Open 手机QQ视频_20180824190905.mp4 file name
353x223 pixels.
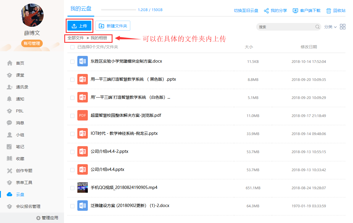124,187
